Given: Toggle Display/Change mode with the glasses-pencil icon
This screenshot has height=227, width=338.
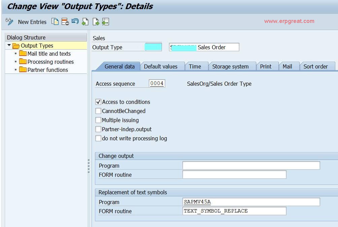Looking at the screenshot, I should (x=9, y=22).
